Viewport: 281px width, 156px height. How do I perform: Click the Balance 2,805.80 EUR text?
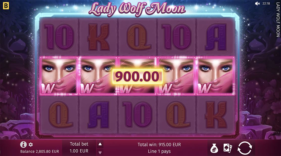click(40, 151)
